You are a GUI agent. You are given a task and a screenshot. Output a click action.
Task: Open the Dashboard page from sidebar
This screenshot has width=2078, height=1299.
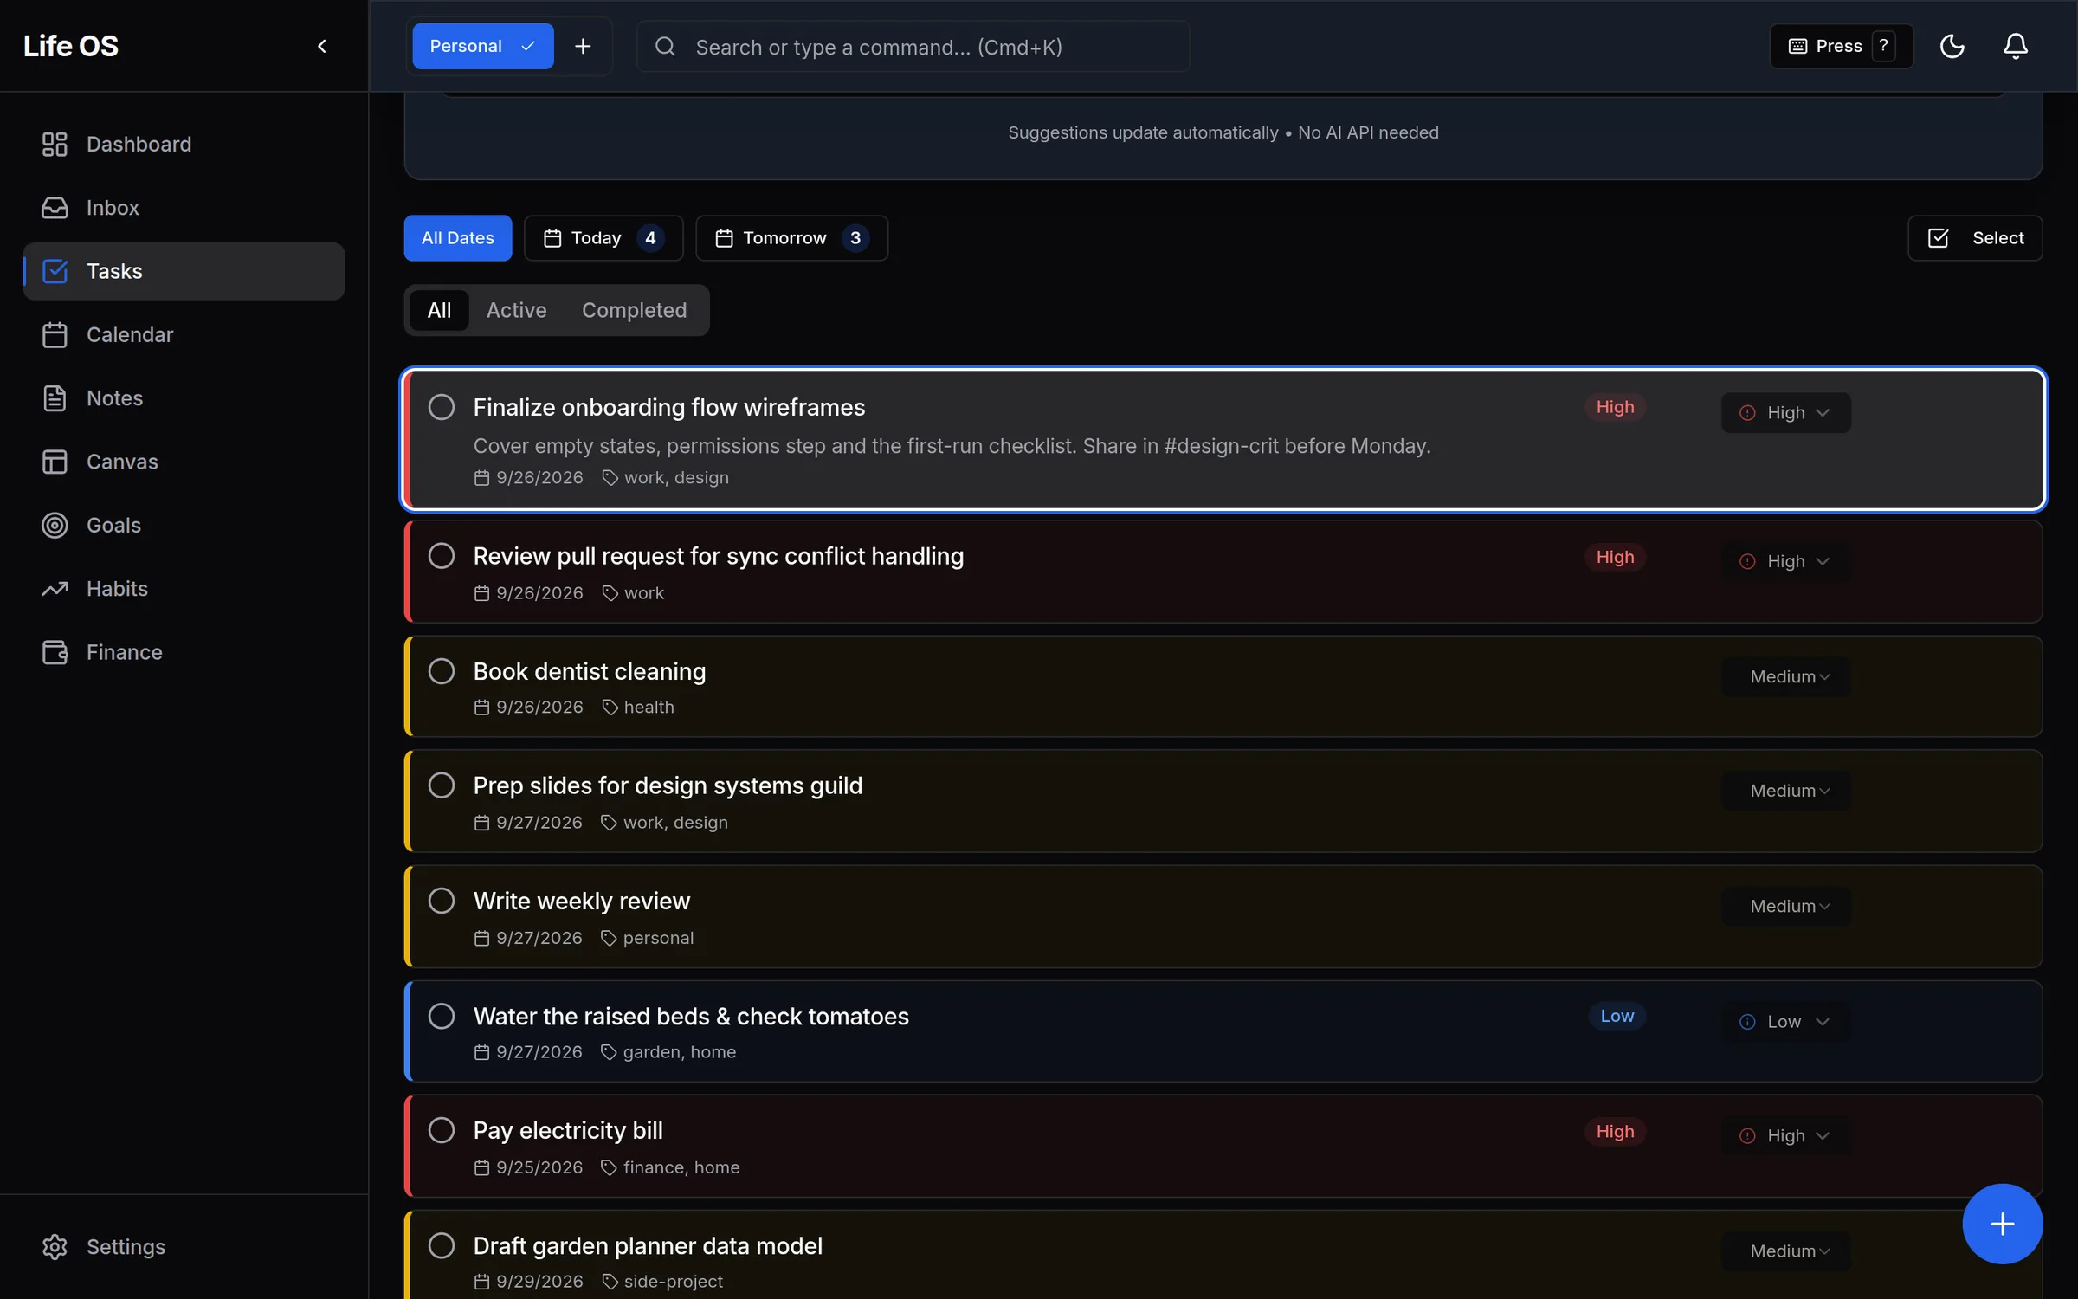(x=184, y=144)
